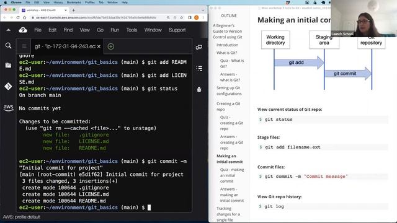Expand Chrome tab search dropdown
This screenshot has width=397, height=223.
click(203, 10)
